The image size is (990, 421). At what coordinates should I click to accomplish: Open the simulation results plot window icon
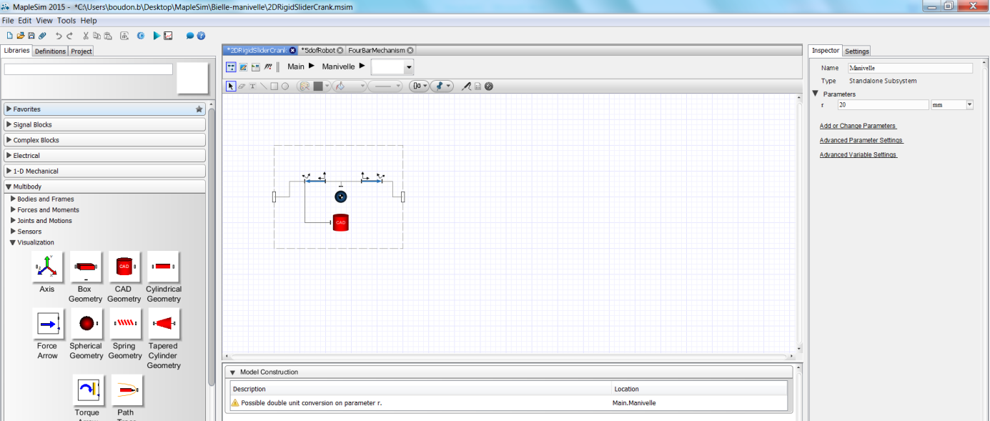(x=168, y=36)
